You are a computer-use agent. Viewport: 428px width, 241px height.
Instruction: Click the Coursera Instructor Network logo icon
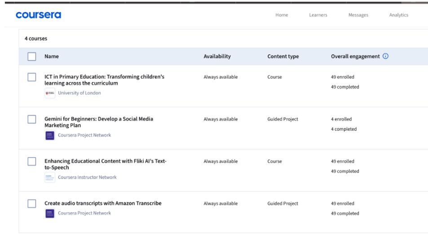click(50, 177)
